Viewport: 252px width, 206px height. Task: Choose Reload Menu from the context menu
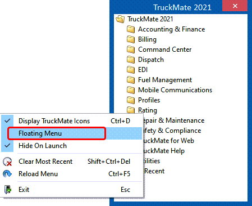[72, 174]
